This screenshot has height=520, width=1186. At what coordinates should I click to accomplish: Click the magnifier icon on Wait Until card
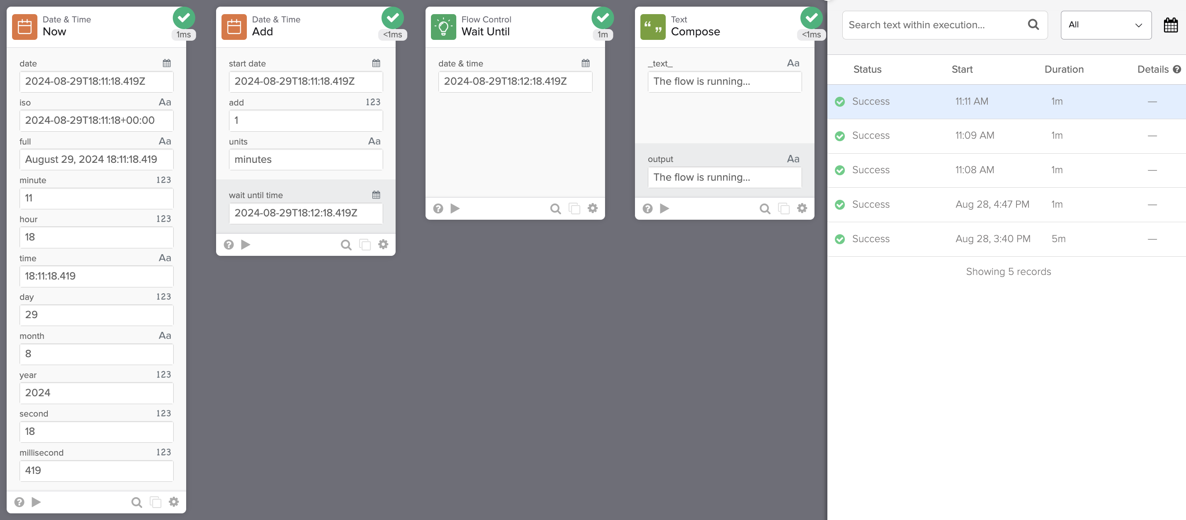point(555,208)
